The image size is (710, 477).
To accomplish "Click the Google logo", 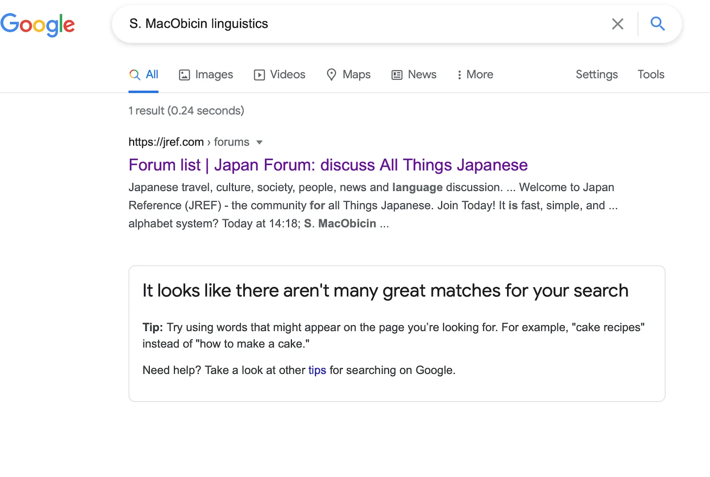I will point(37,25).
